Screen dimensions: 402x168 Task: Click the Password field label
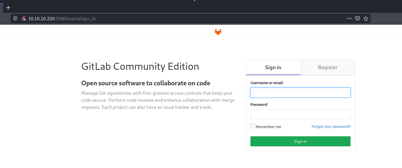[259, 105]
